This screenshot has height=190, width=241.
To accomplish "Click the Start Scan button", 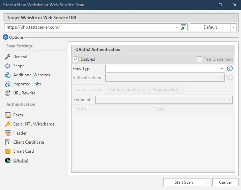I will 184,182.
